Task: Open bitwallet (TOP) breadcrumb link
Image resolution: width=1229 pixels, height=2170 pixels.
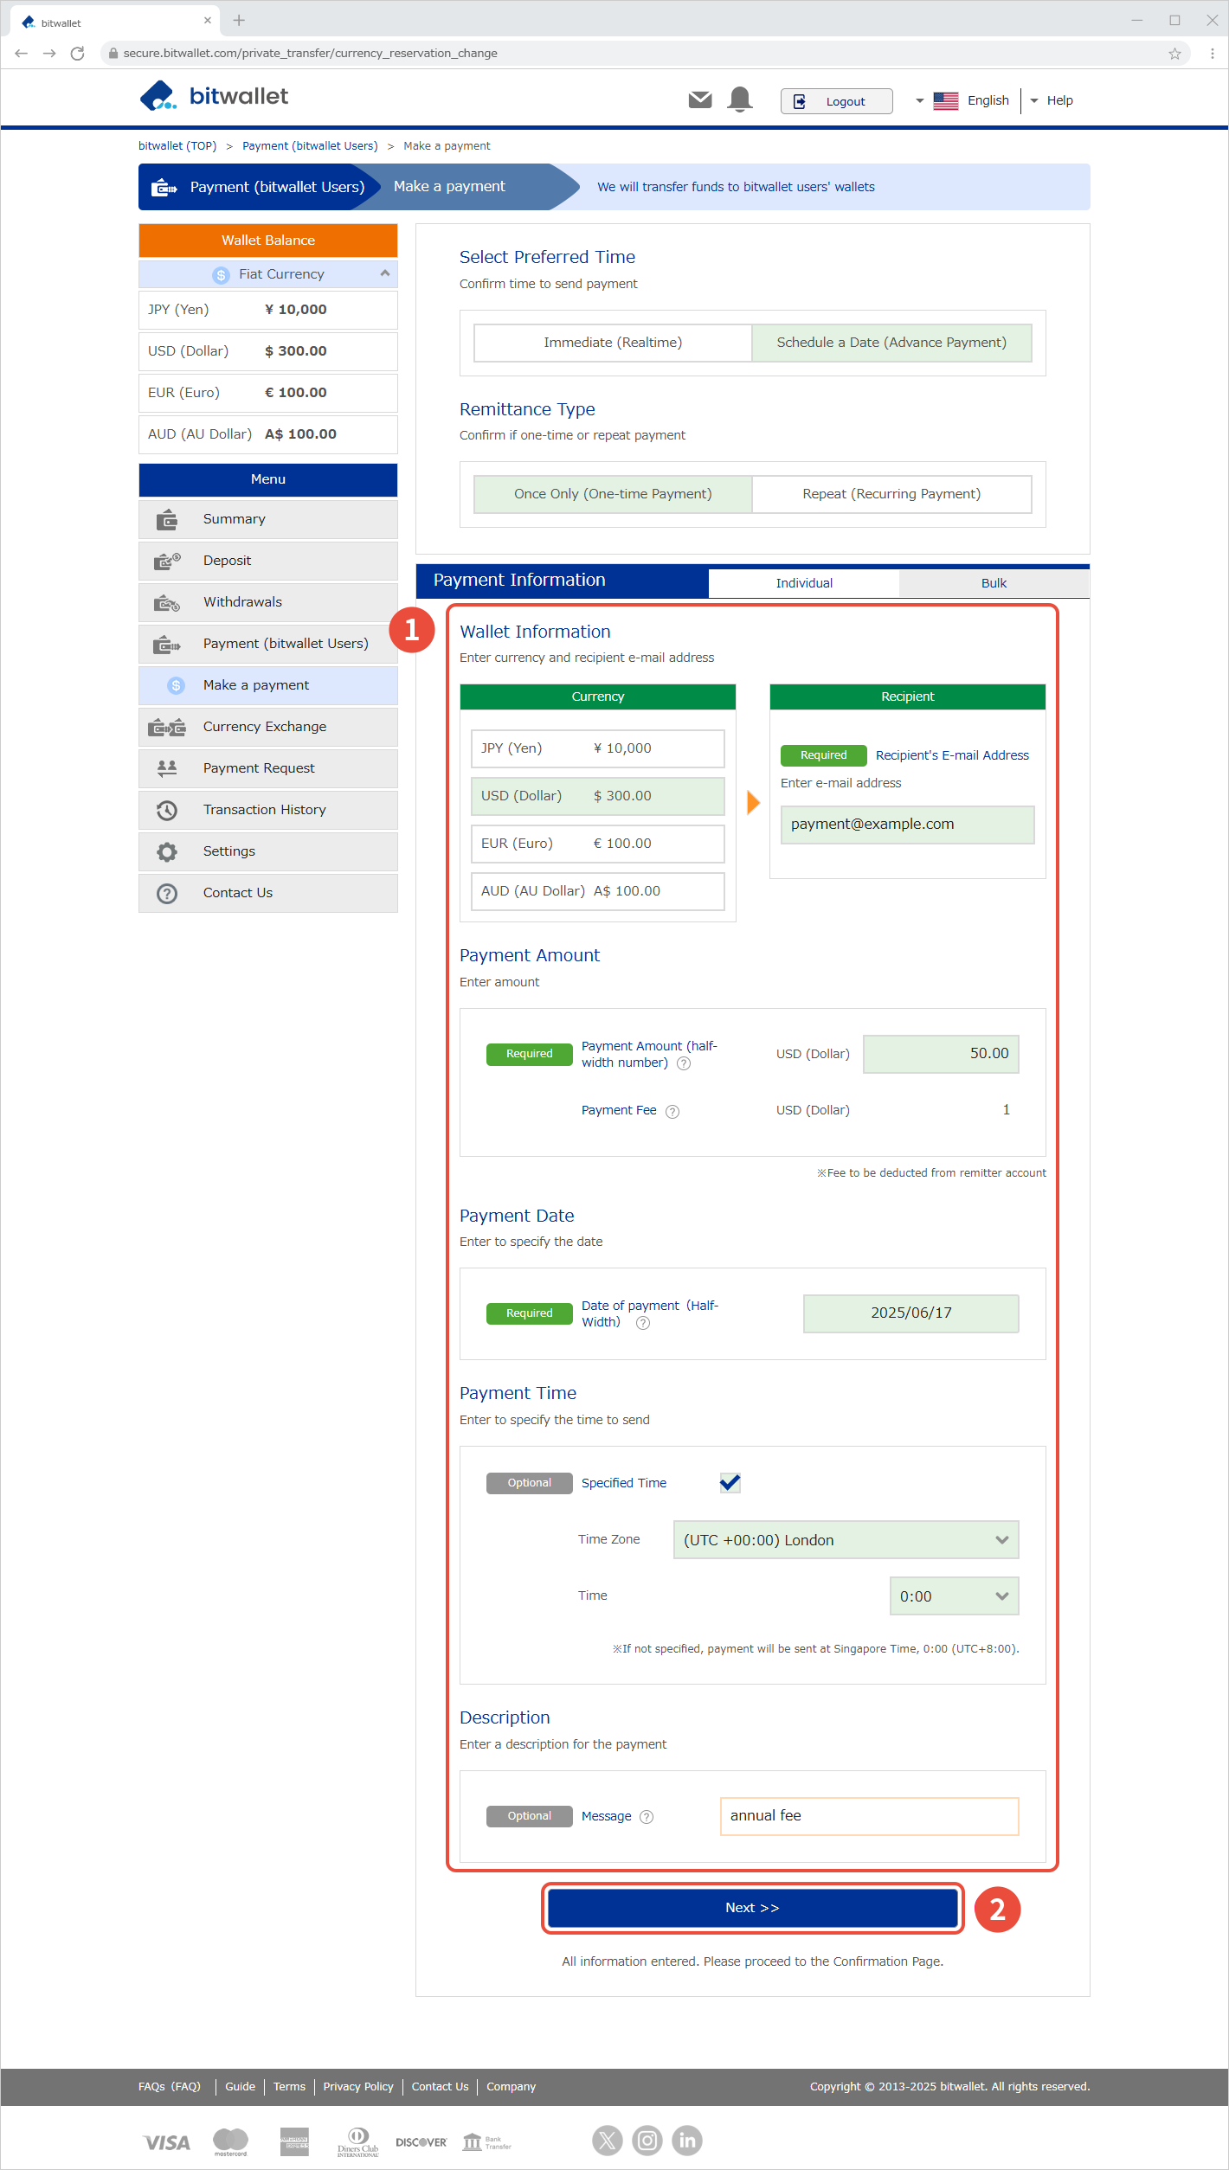Action: (177, 146)
